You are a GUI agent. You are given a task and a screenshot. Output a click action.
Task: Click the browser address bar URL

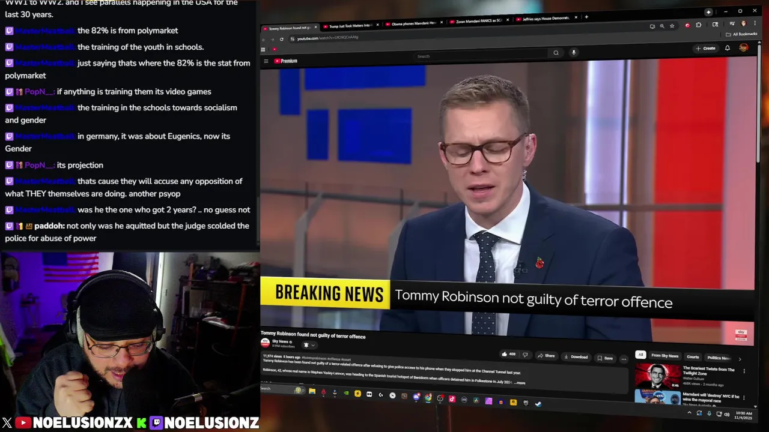(x=327, y=38)
